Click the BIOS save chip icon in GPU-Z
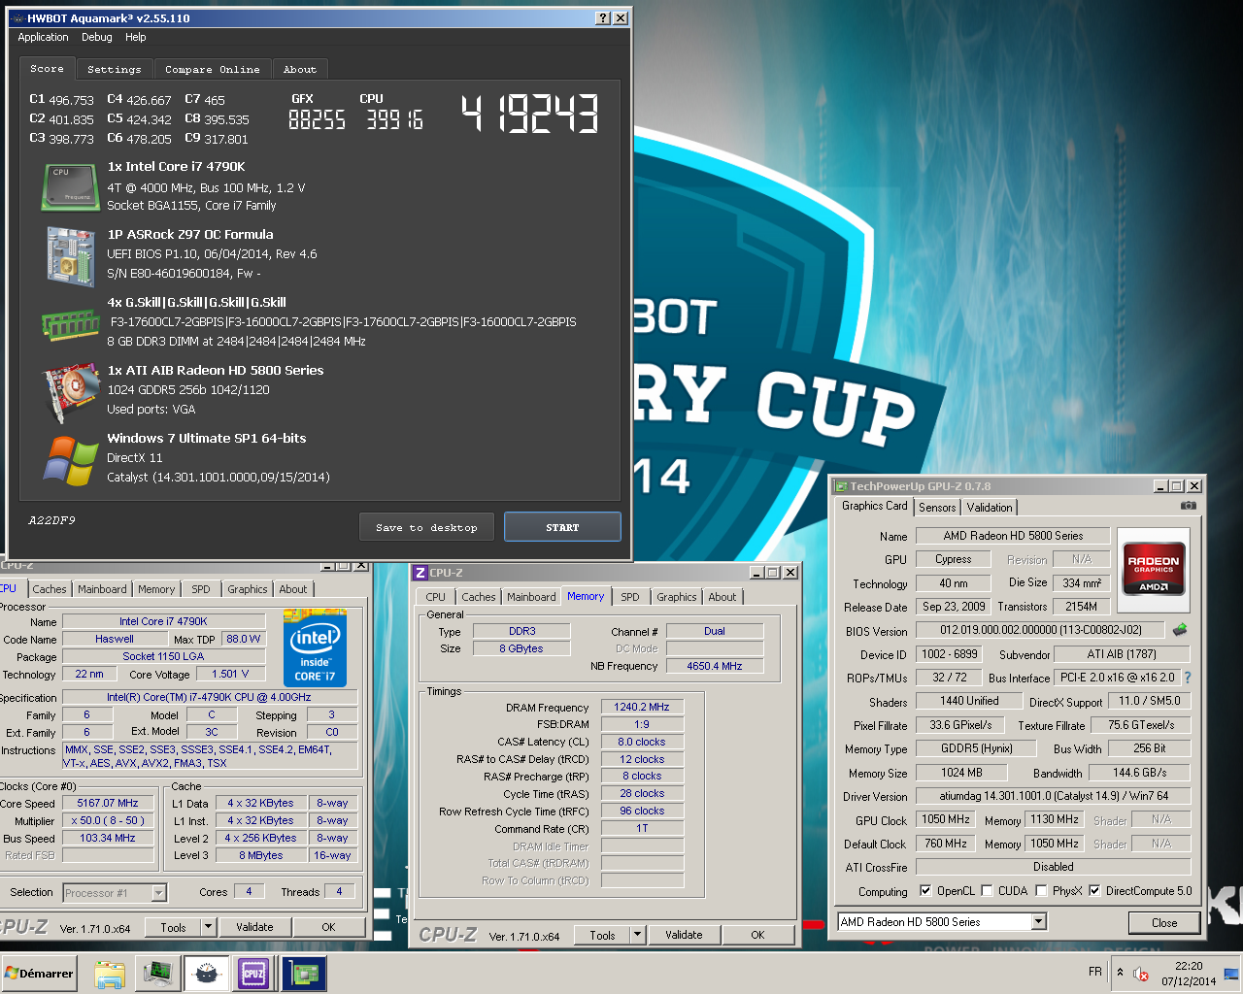This screenshot has height=994, width=1243. pos(1180,630)
